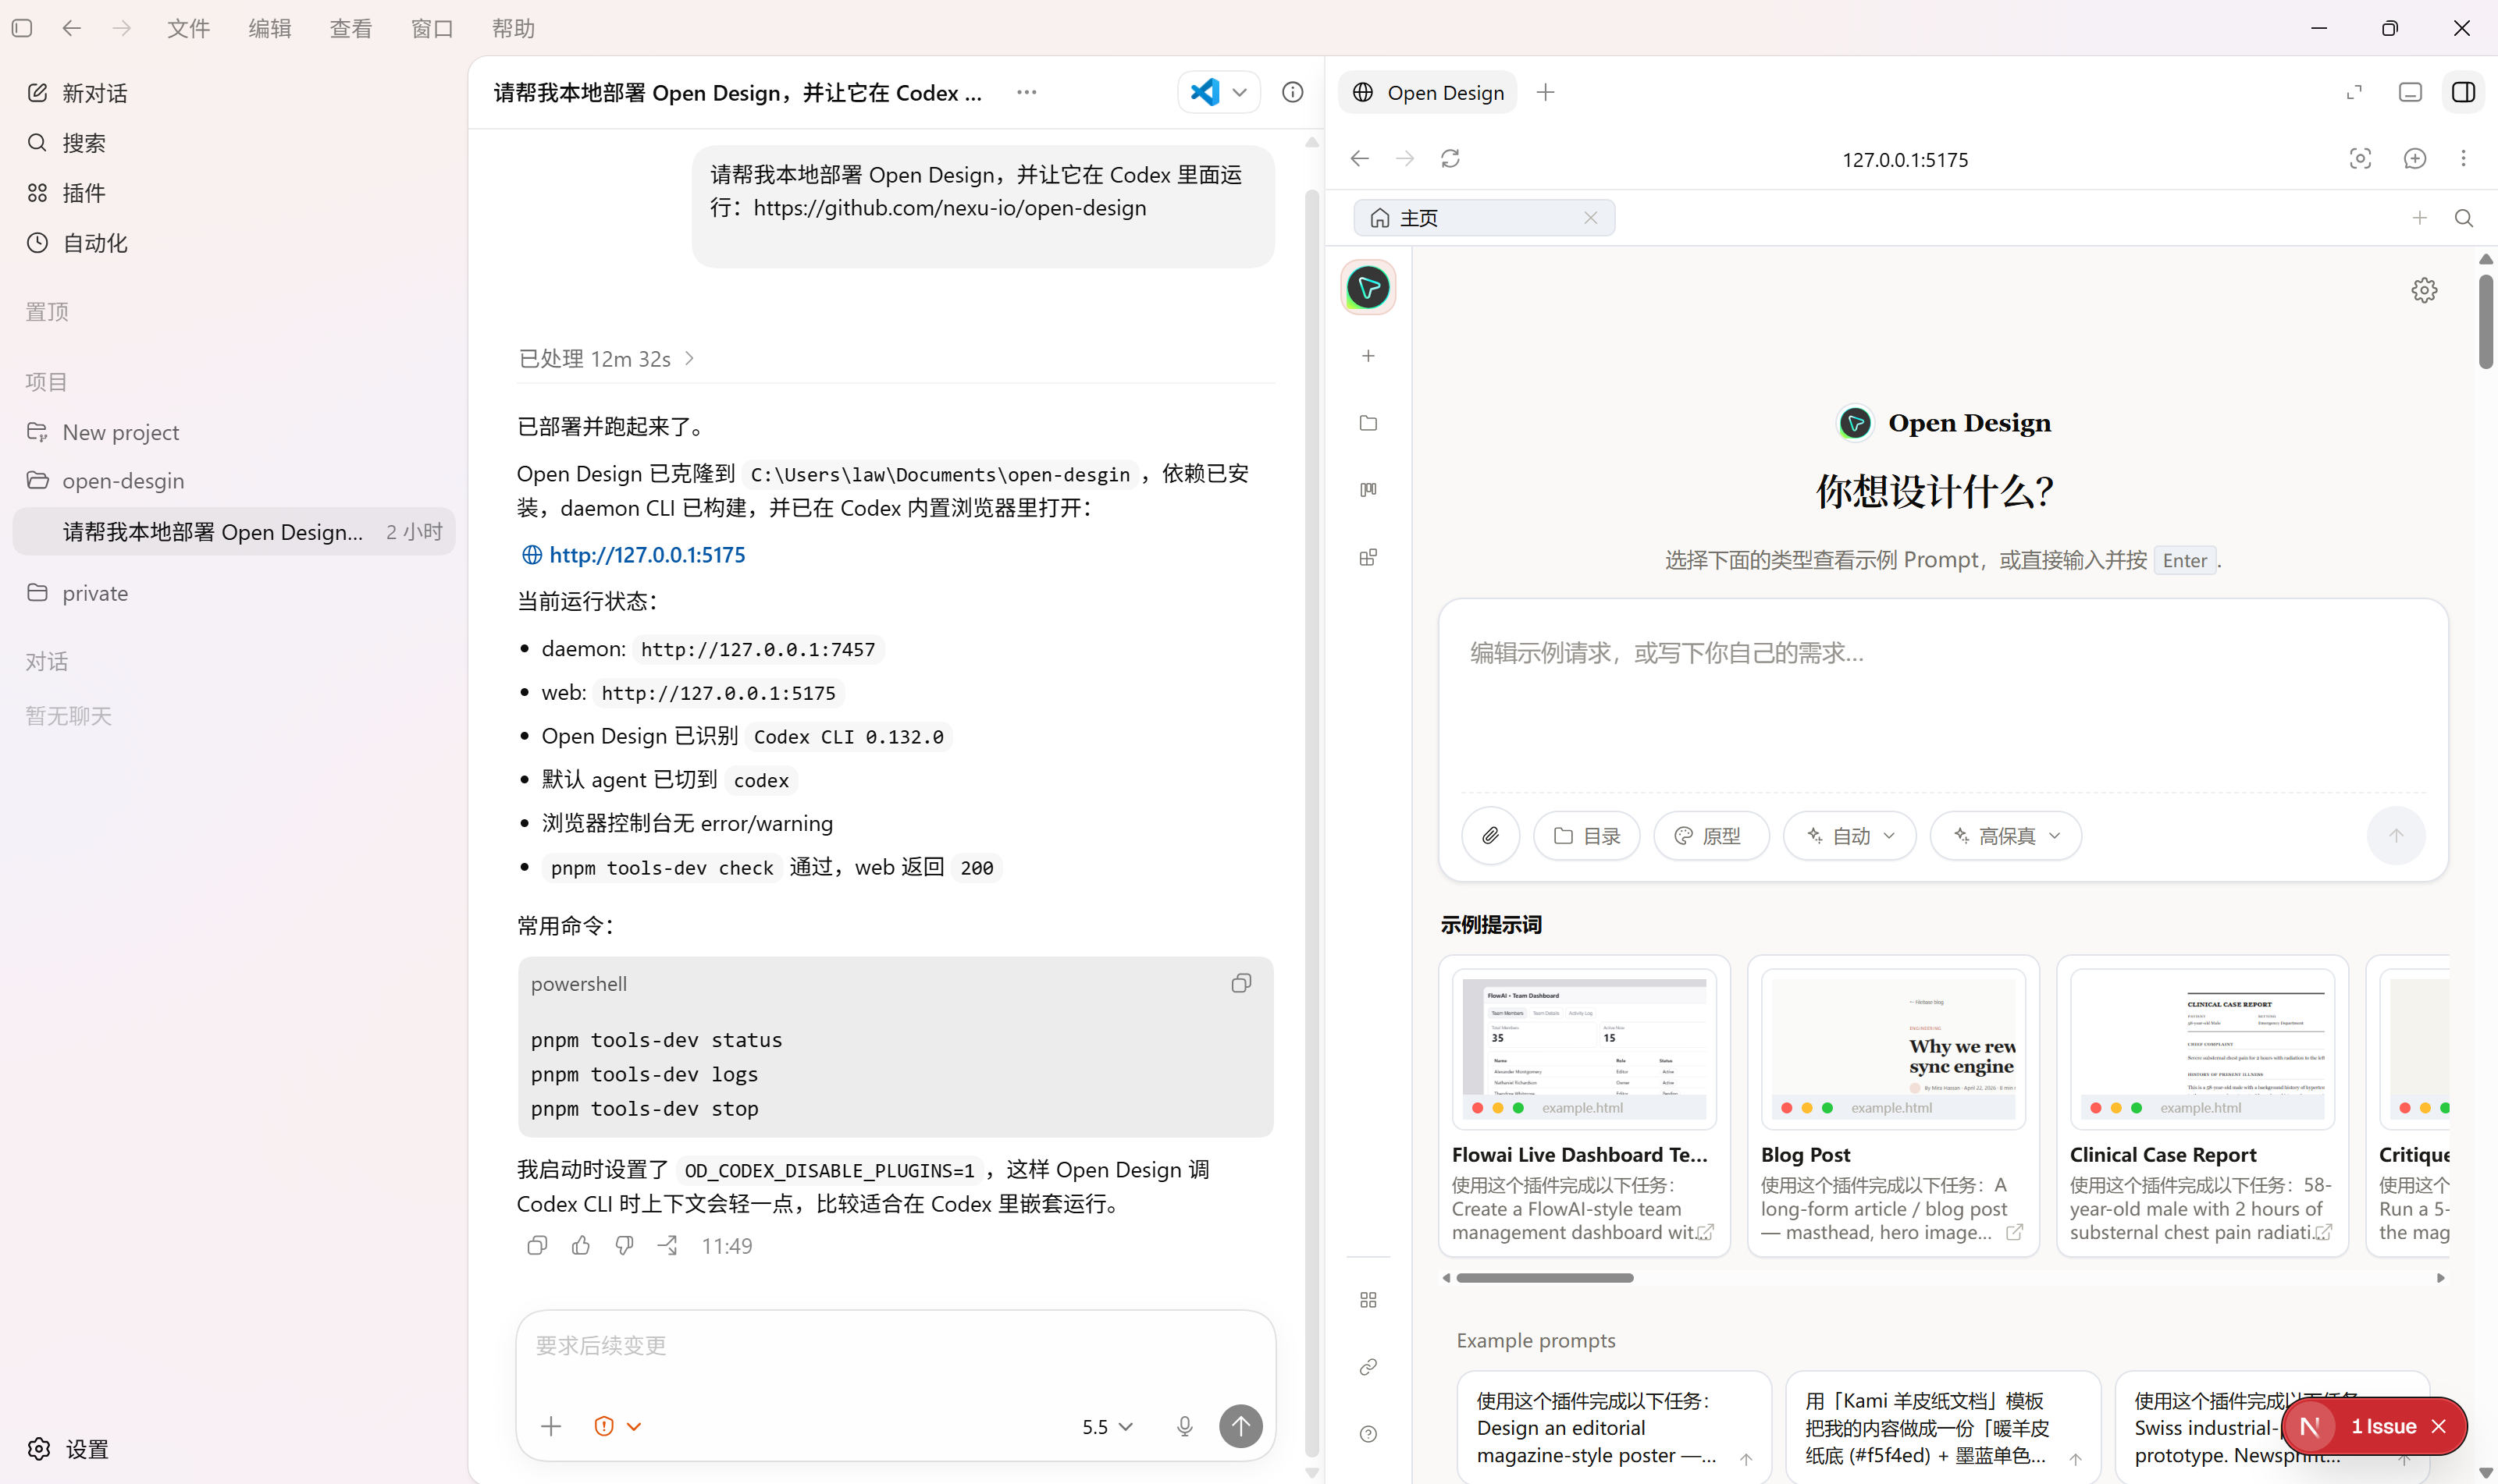
Task: Toggle the right side panel layout
Action: click(x=2464, y=93)
